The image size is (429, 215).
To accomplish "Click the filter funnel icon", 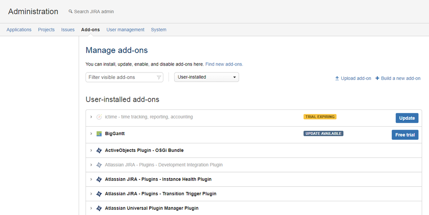I will (159, 78).
